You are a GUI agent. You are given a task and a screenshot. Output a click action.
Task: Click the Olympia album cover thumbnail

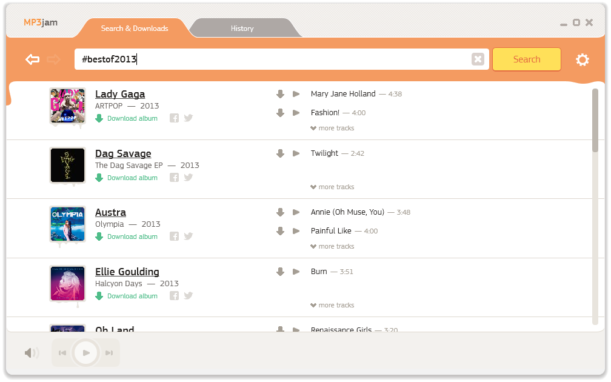click(67, 224)
